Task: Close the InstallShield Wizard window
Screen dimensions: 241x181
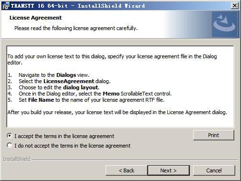Action: (x=235, y=6)
